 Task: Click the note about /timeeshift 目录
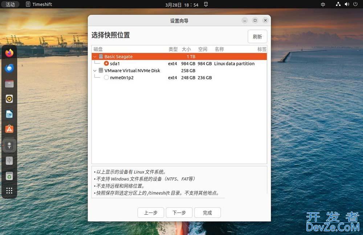pyautogui.click(x=157, y=193)
